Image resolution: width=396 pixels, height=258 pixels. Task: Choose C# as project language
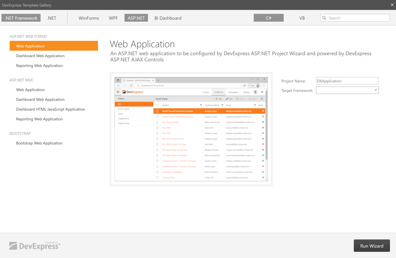[x=269, y=18]
